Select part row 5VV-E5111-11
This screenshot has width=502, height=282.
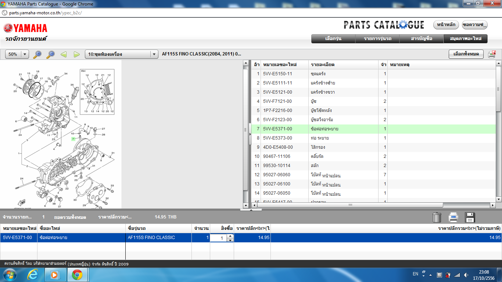(x=373, y=83)
